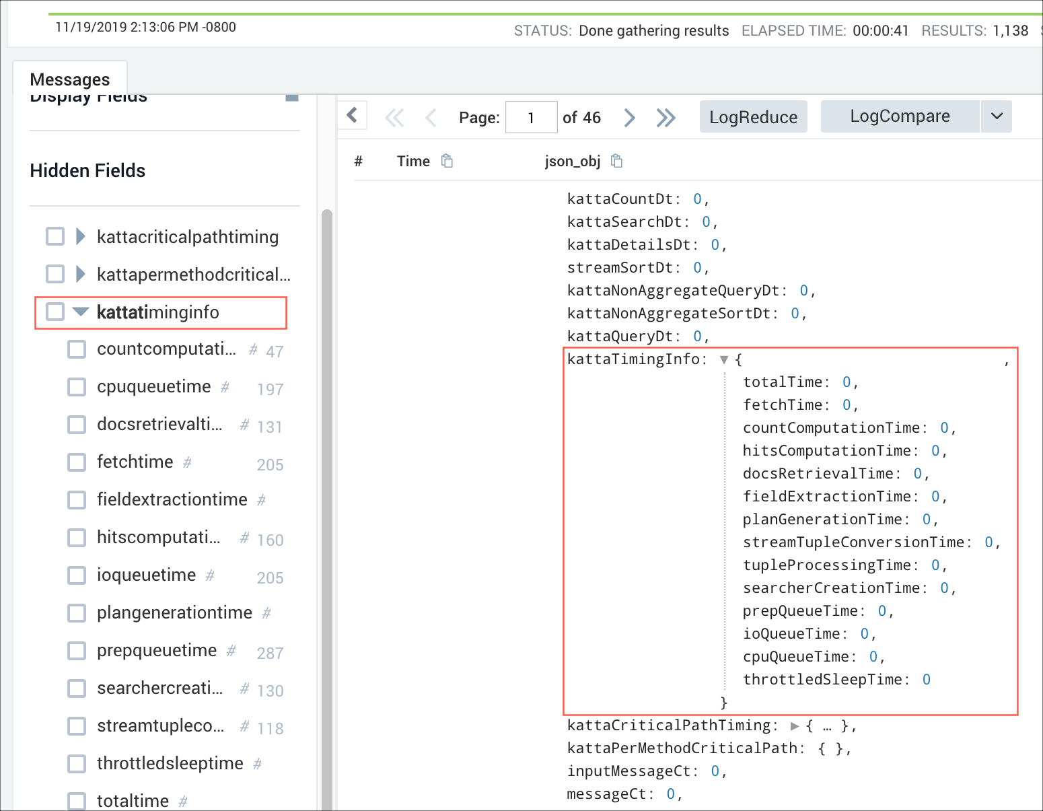Click the previous page arrow
The image size is (1043, 811).
point(431,116)
